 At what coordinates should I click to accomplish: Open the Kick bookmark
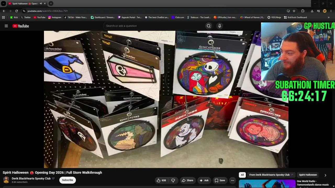(x=14, y=17)
